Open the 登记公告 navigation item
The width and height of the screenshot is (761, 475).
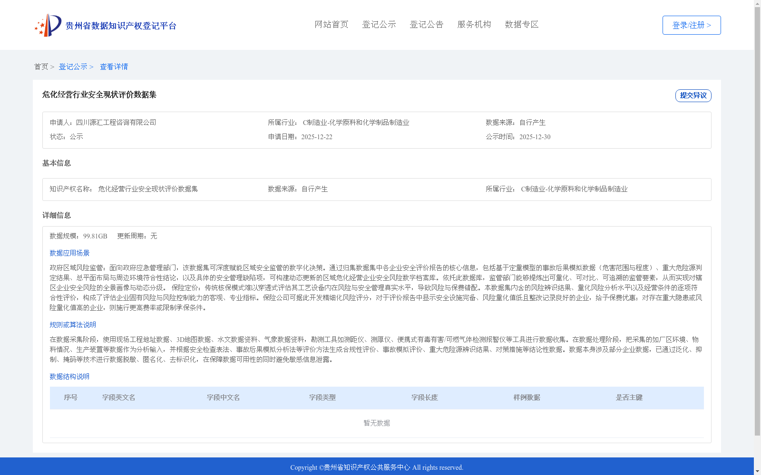427,25
